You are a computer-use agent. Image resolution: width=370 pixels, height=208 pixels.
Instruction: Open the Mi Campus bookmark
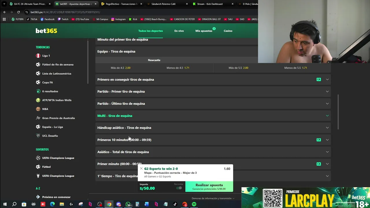click(x=100, y=19)
